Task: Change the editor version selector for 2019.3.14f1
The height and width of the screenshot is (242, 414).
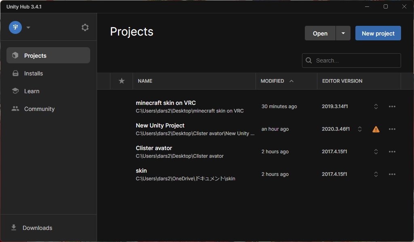Action: coord(376,106)
